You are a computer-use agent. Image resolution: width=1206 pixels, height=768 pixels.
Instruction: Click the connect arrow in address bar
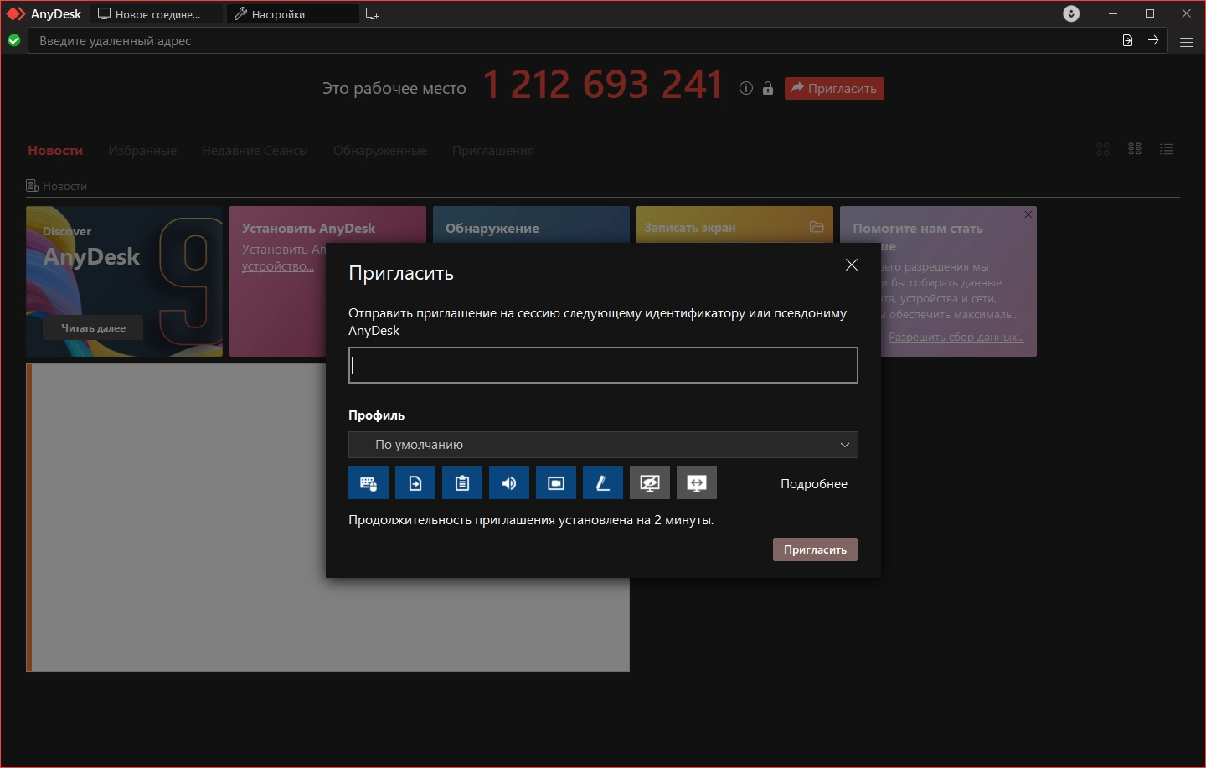pyautogui.click(x=1153, y=40)
